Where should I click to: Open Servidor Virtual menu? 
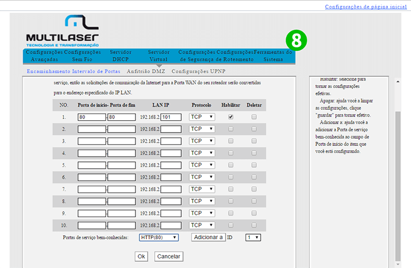[159, 56]
